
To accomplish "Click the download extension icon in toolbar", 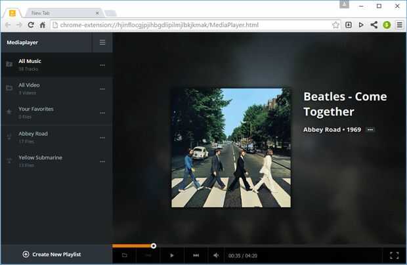I will (x=349, y=25).
